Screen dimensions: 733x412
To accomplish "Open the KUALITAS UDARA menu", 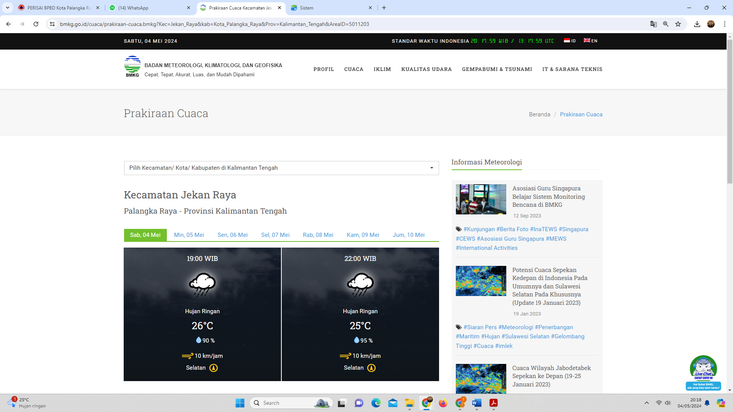I will pos(426,69).
